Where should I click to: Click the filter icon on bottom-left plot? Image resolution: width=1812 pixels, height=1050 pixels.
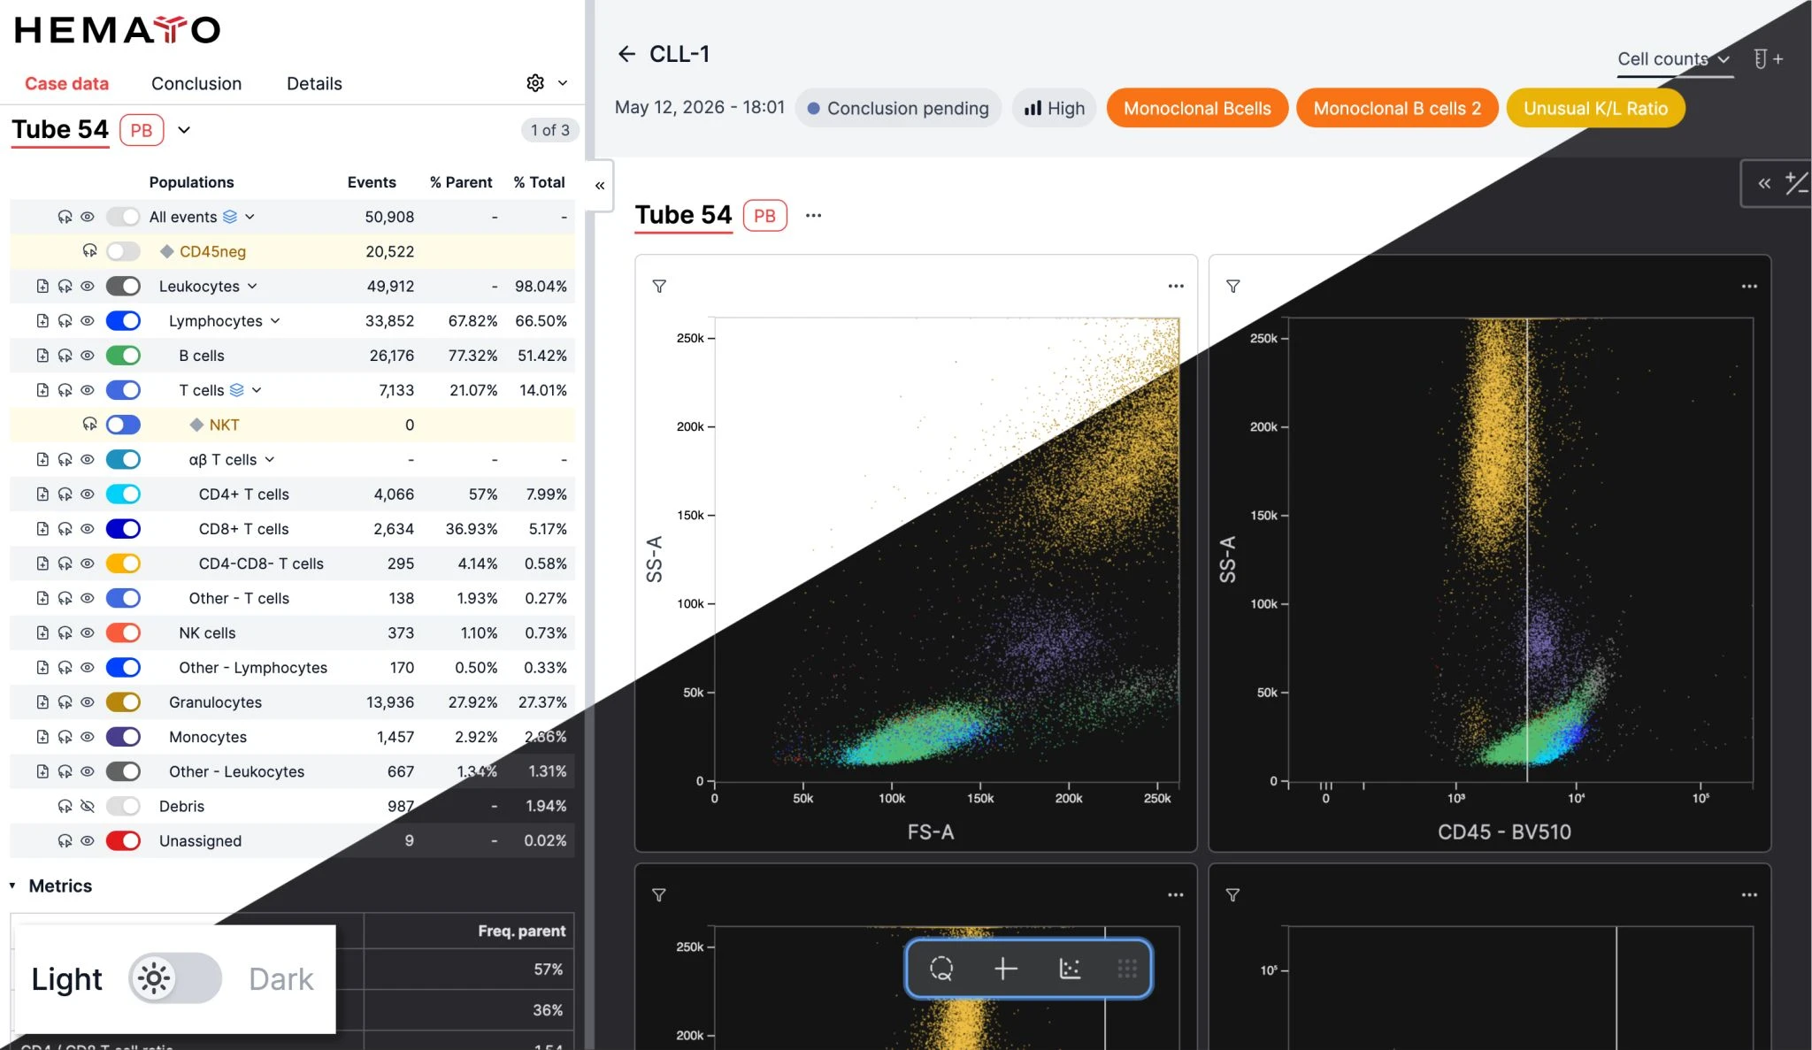click(659, 895)
